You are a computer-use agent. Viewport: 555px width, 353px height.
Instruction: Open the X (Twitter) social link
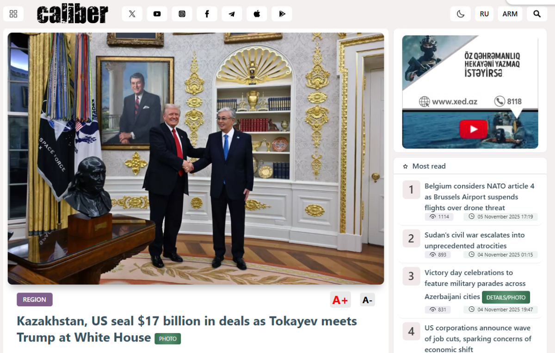coord(132,14)
